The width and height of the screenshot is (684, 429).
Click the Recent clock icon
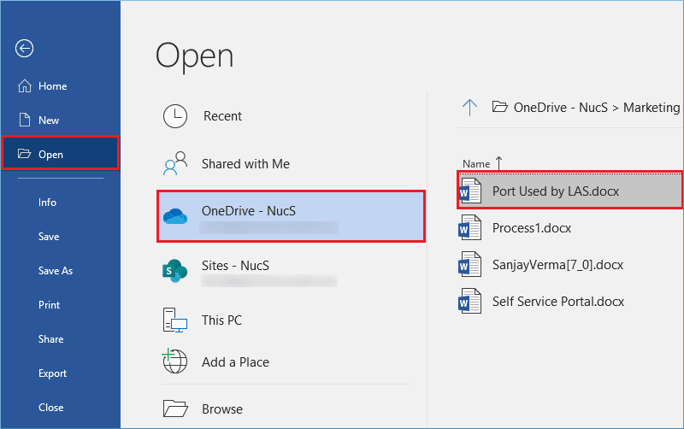(x=175, y=116)
